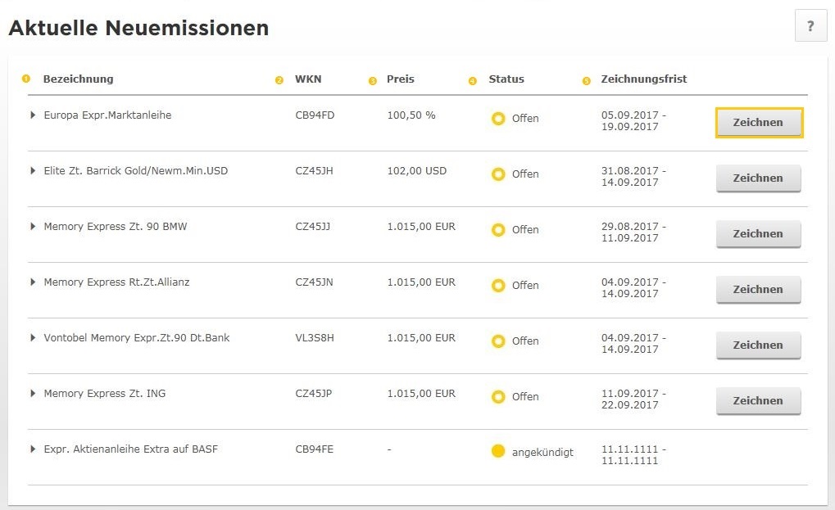Screen dimensions: 835x510
Task: Click the Status column header
Action: tap(506, 79)
